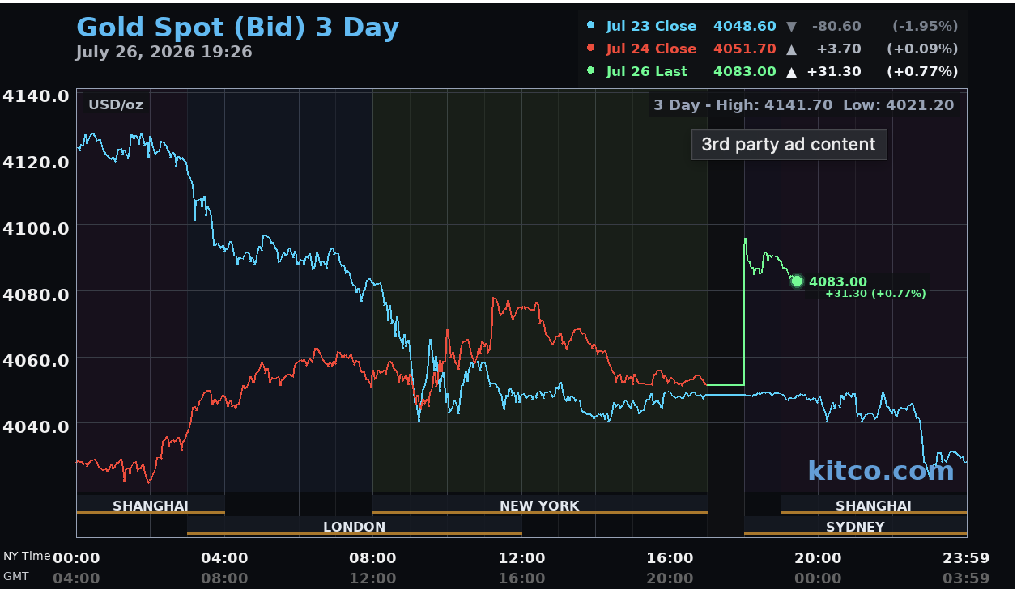Click the date July 26, 2026 19:26

164,53
